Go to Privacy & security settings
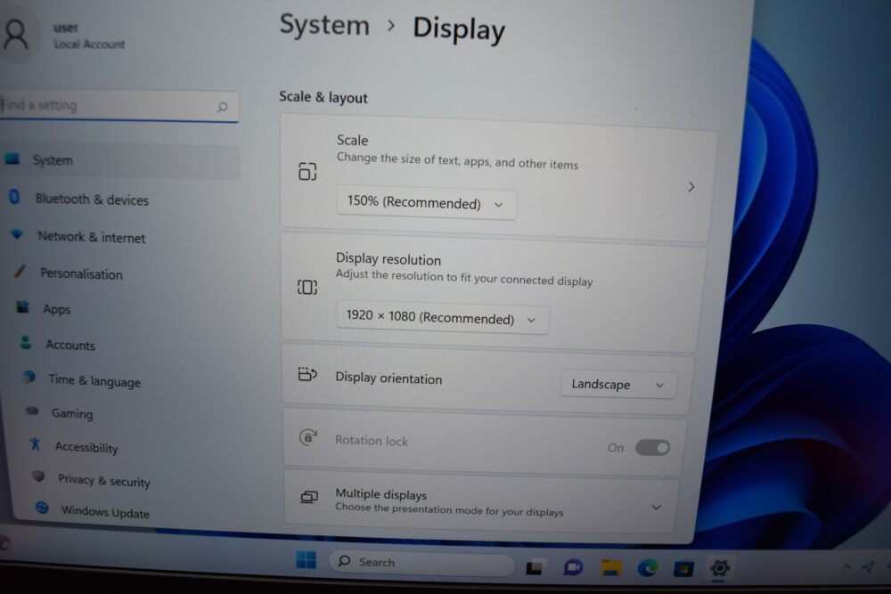The image size is (891, 594). point(104,480)
